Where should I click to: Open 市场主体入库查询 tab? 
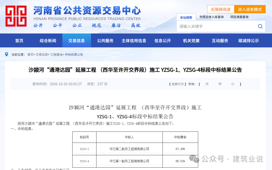[211, 17]
